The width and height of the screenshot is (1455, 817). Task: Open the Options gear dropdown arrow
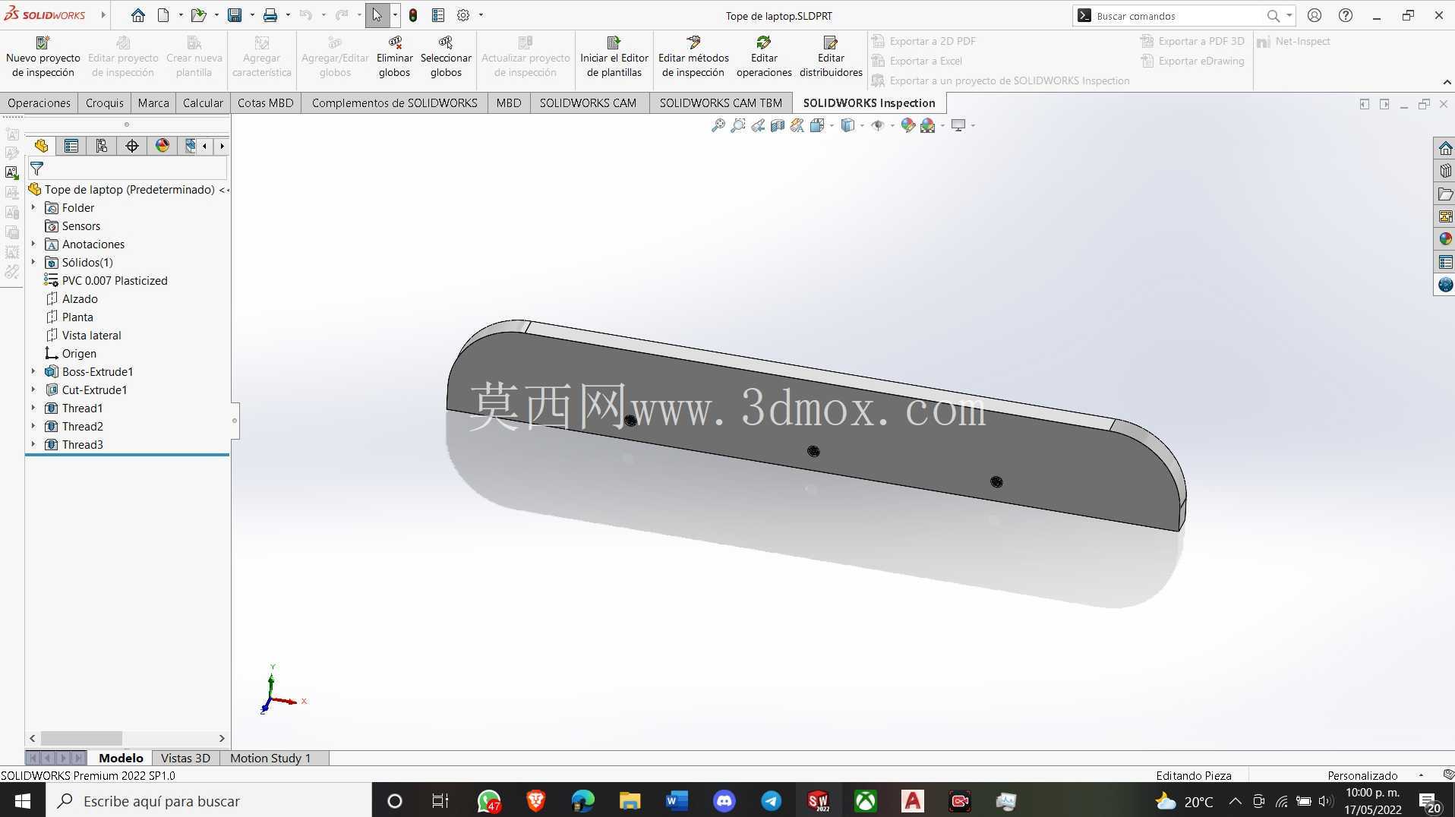point(481,15)
